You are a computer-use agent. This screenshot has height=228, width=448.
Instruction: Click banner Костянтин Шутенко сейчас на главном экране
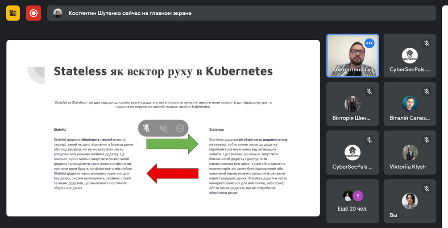[130, 13]
